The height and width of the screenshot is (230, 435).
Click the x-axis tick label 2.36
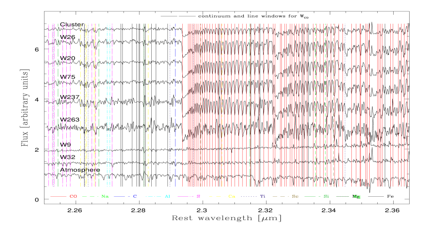point(393,210)
